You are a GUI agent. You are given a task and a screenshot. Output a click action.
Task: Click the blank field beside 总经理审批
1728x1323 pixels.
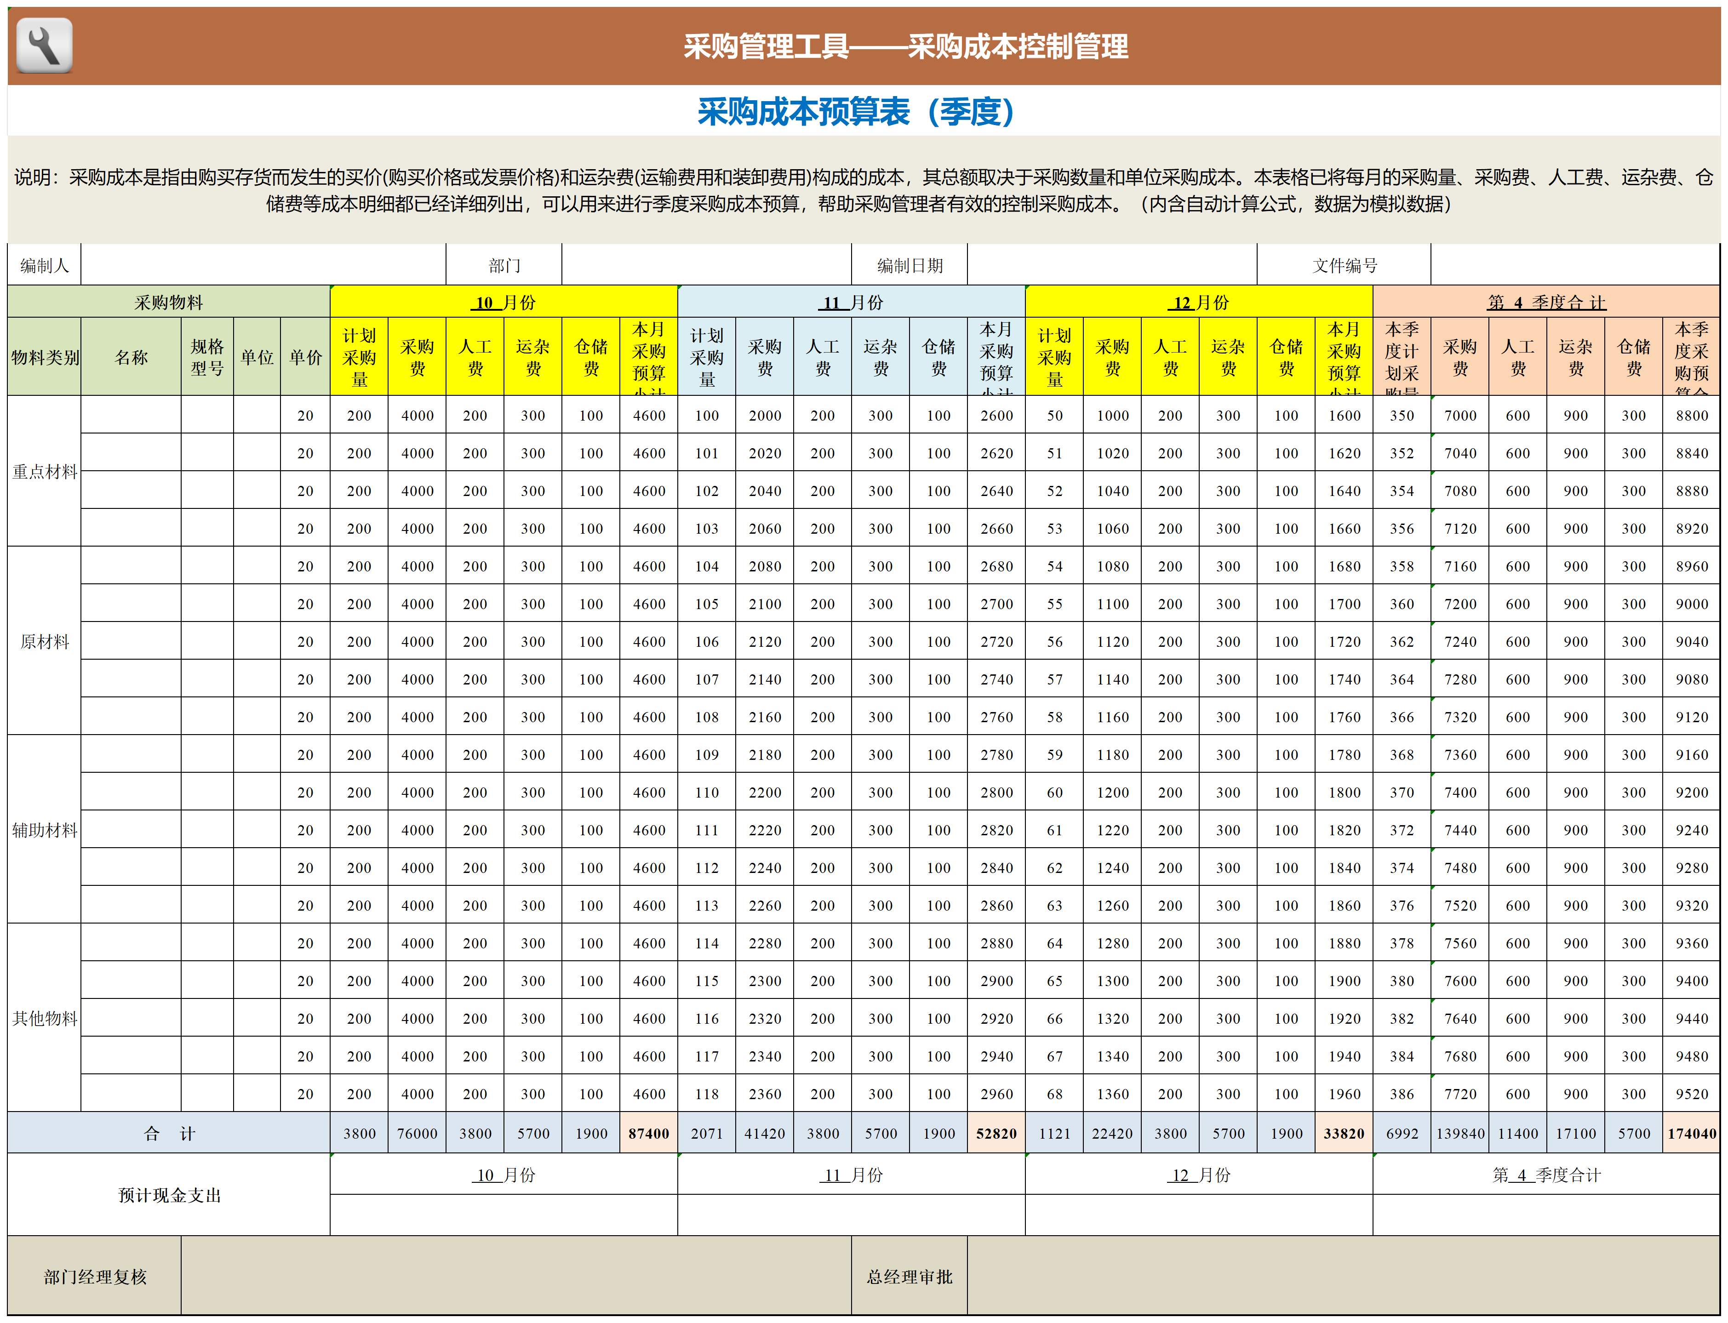coord(1343,1276)
